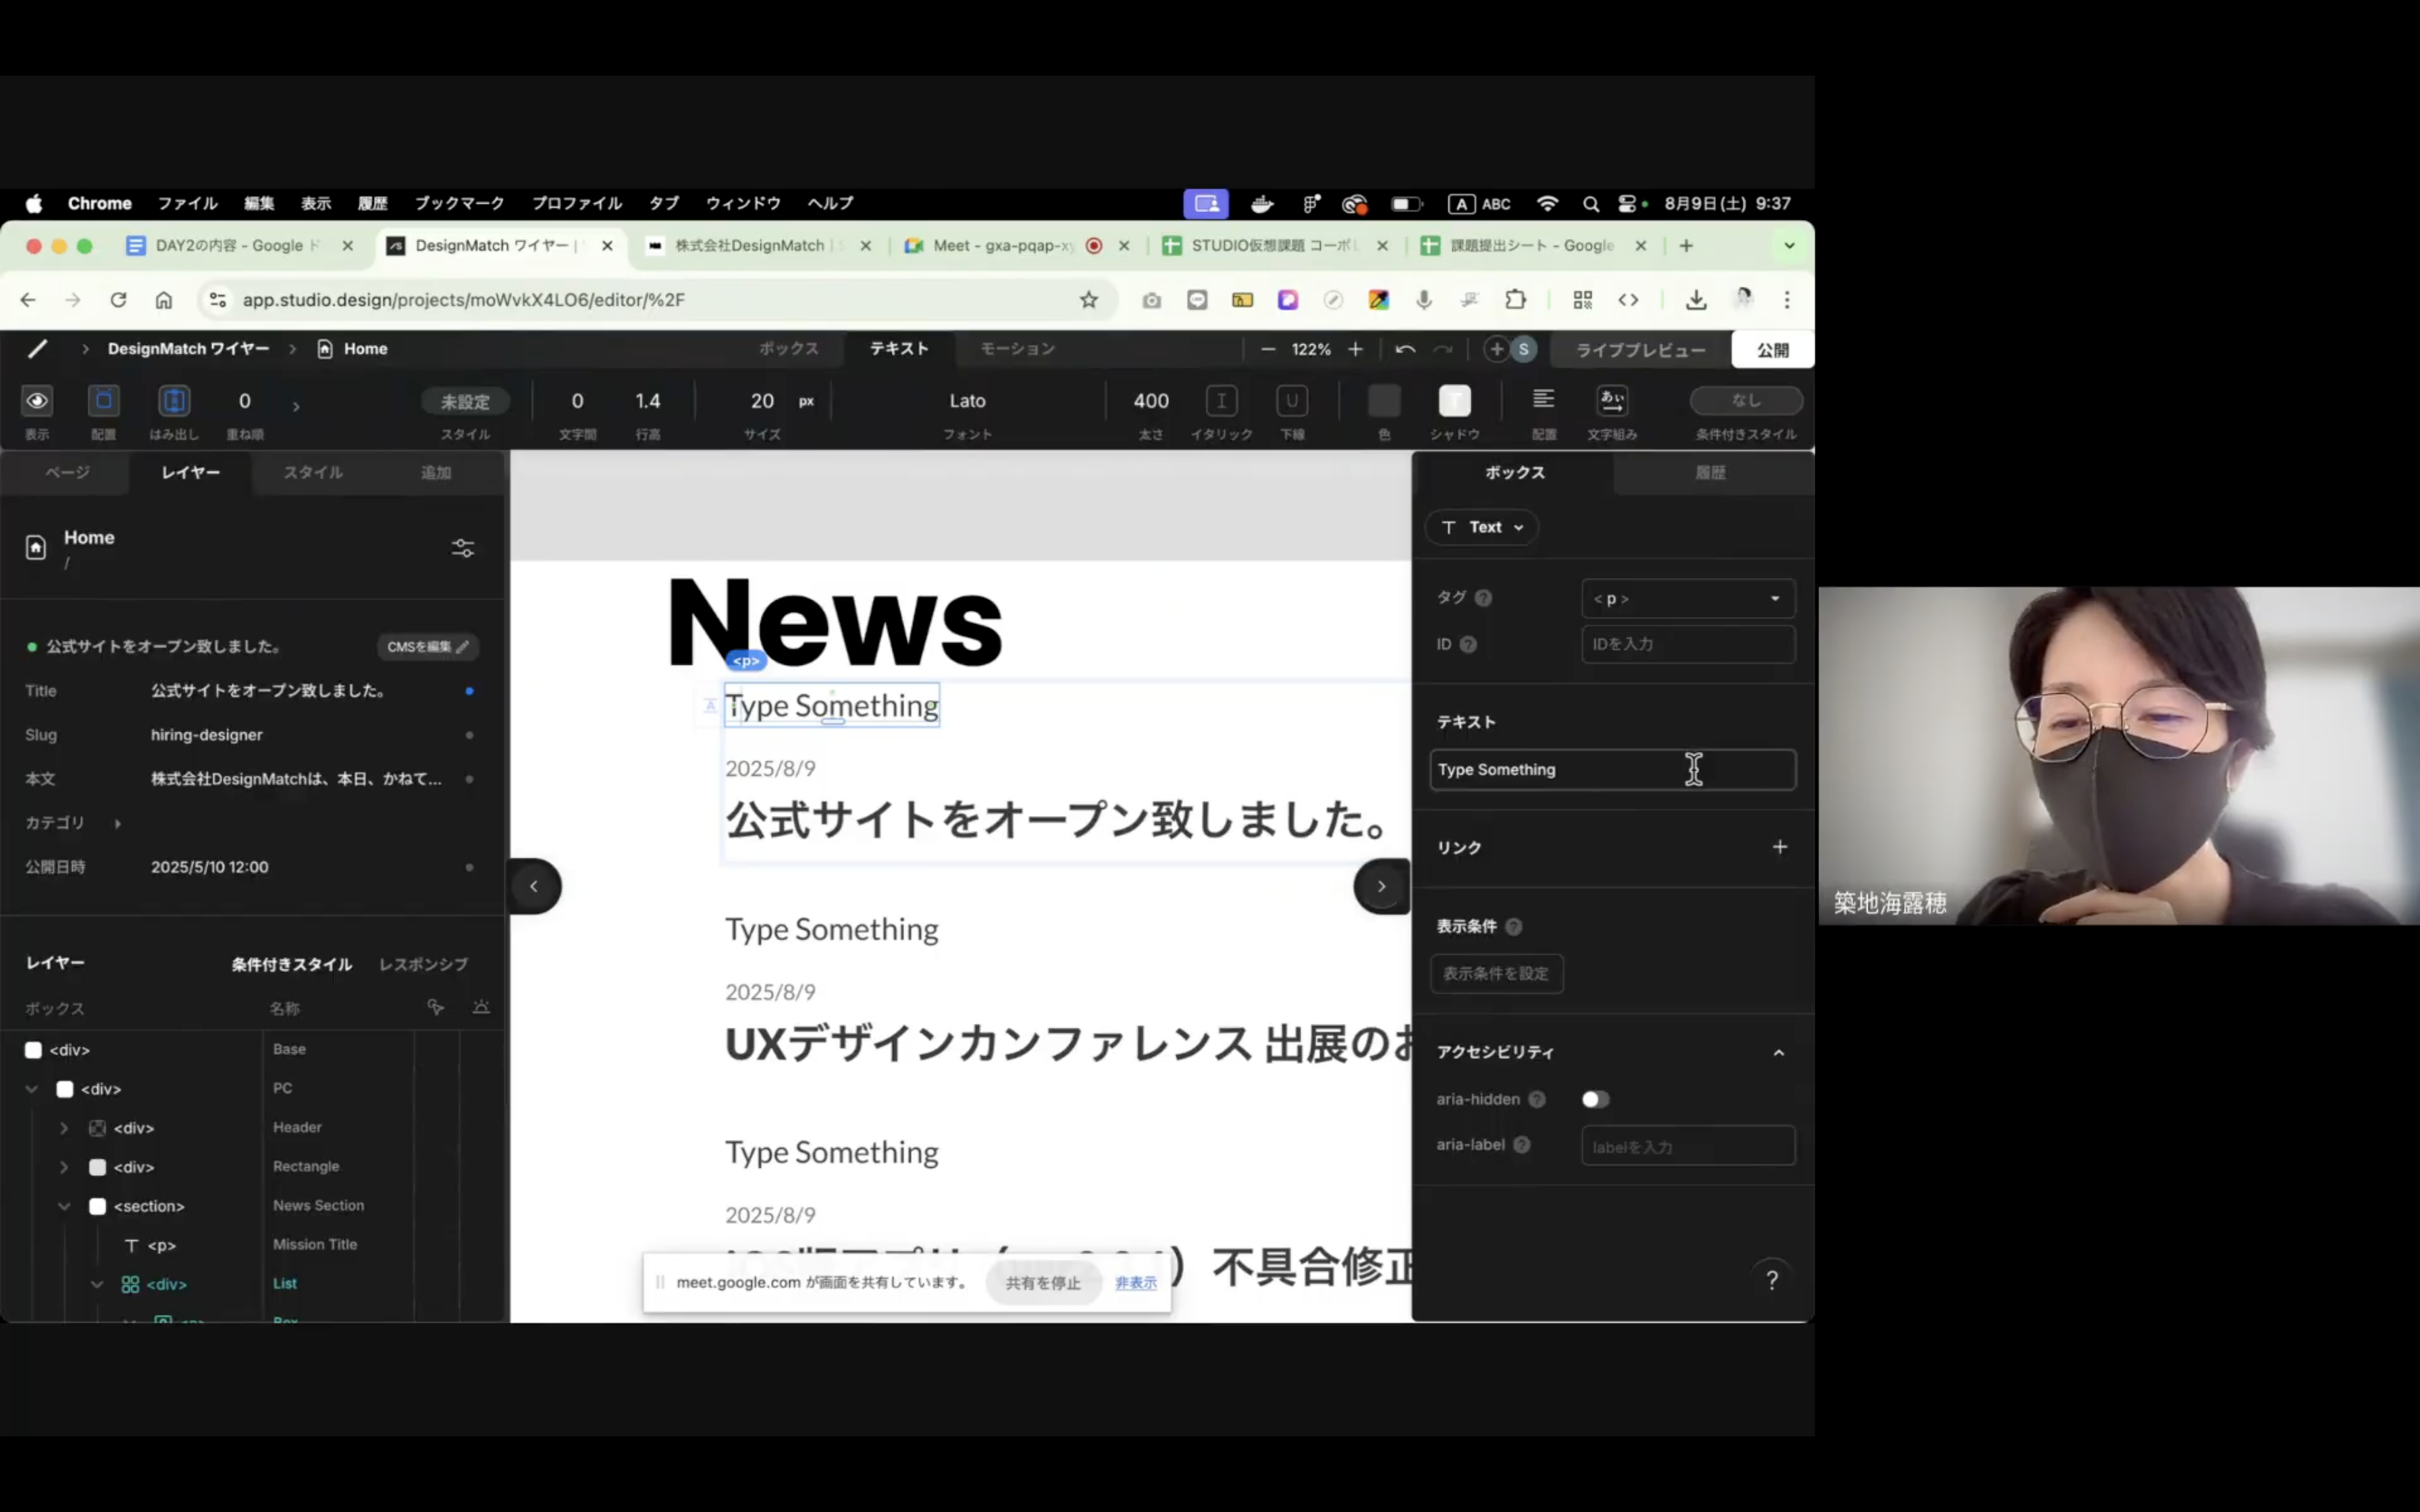Click the ライブプレビュー button
The width and height of the screenshot is (2420, 1512).
pyautogui.click(x=1640, y=350)
